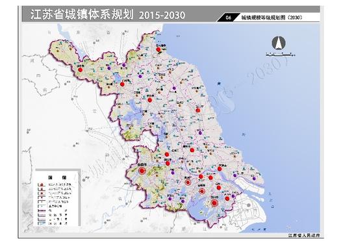341x241 pixels.
Task: Click the 江苏省人民政府 credit text
Action: 304,235
